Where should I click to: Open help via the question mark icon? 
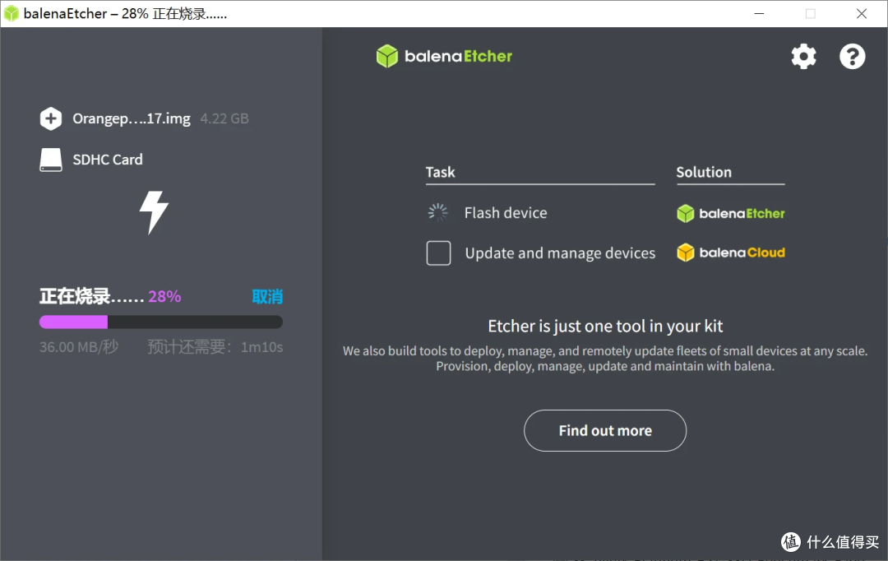pyautogui.click(x=853, y=56)
